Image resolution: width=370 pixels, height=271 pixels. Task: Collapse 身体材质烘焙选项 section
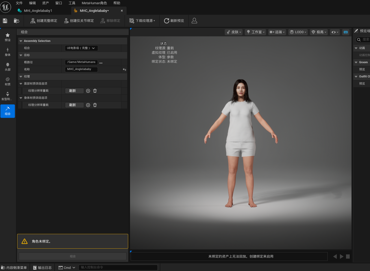click(21, 98)
